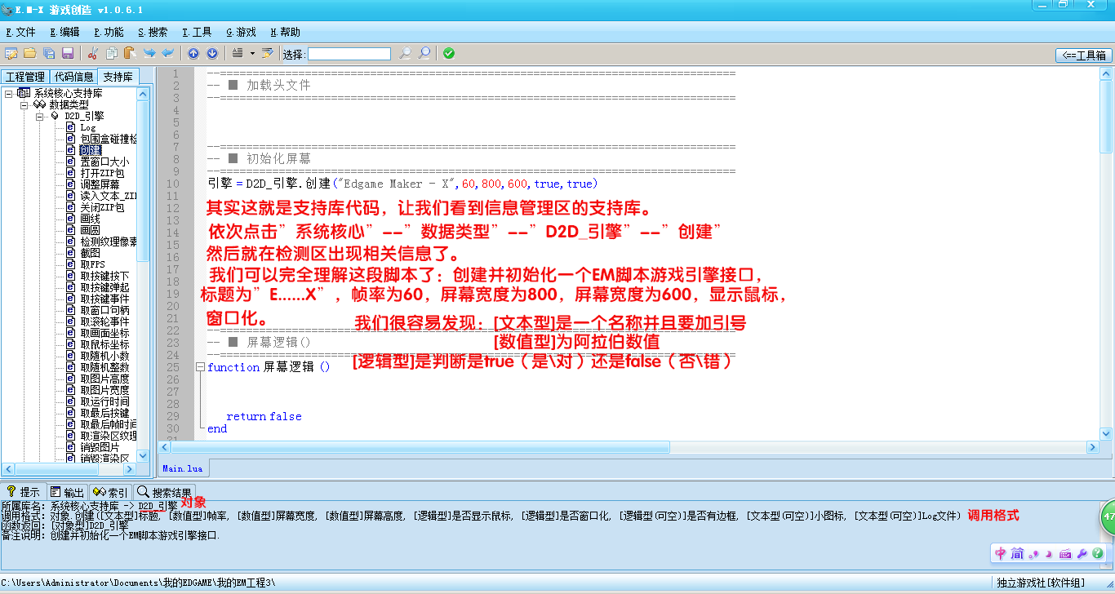Click the 选择 search input field
Image resolution: width=1115 pixels, height=594 pixels.
[349, 54]
